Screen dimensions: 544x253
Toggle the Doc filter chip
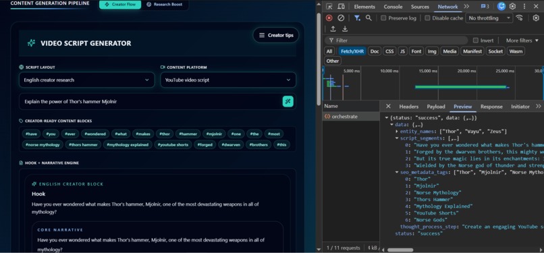[375, 51]
